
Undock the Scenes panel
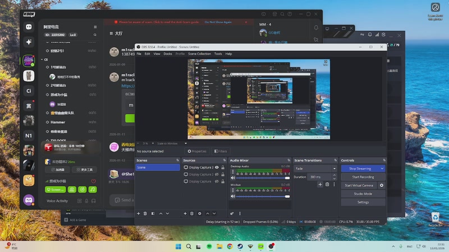[x=177, y=160]
